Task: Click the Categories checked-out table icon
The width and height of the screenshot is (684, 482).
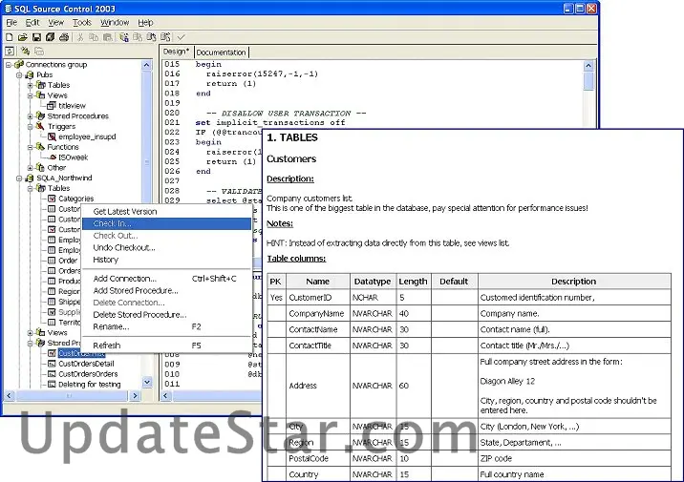Action: [52, 199]
